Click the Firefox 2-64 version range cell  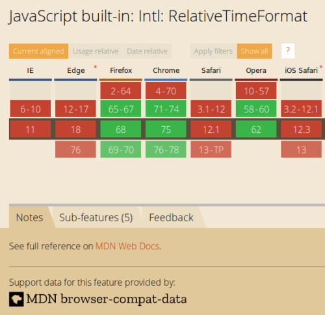click(x=121, y=90)
